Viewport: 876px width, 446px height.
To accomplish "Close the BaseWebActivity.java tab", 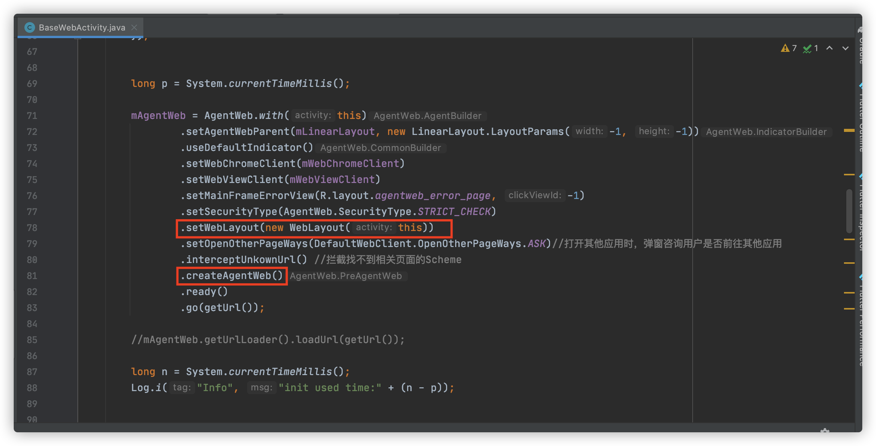I will (x=134, y=27).
